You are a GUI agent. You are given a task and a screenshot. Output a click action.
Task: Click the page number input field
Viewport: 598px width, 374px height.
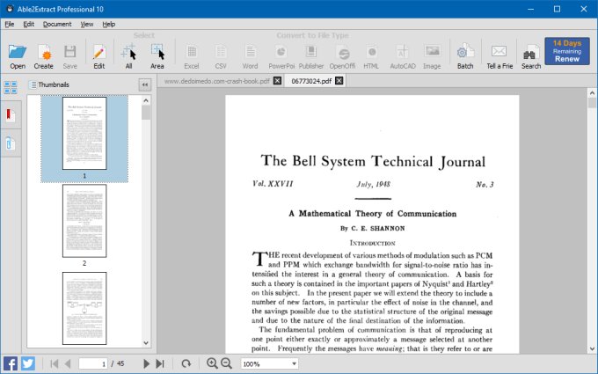point(93,363)
